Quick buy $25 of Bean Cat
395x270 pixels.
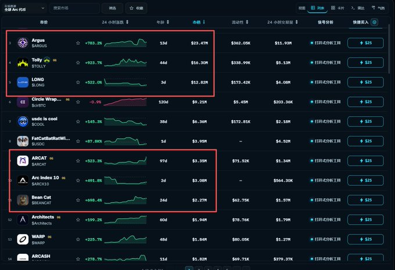365,200
